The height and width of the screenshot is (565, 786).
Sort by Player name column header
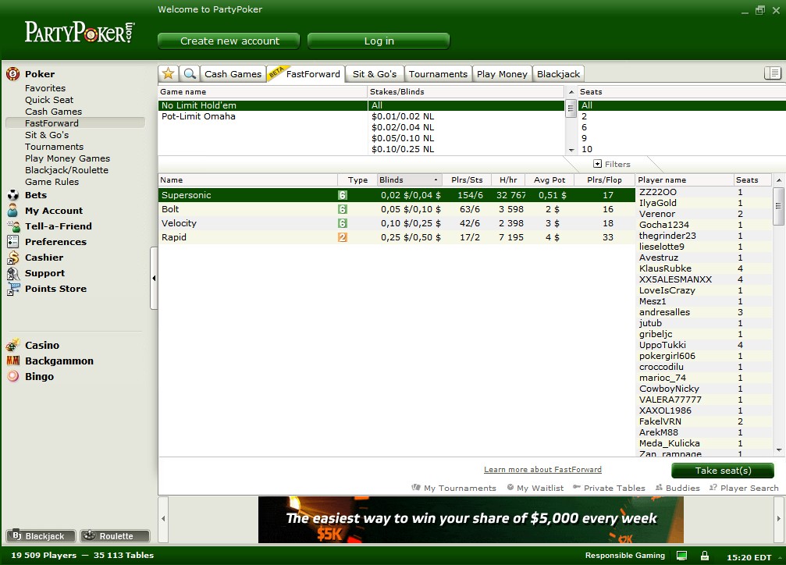click(684, 180)
